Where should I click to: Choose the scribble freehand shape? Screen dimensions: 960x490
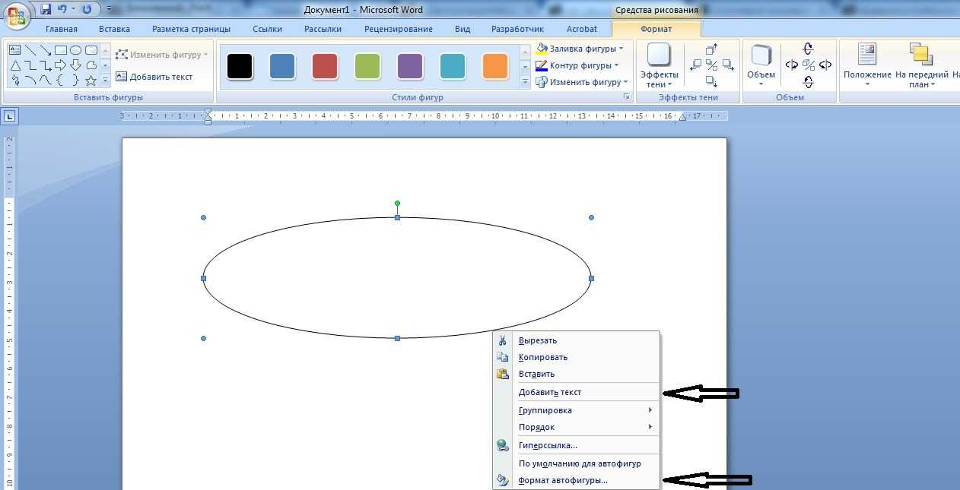tap(16, 80)
